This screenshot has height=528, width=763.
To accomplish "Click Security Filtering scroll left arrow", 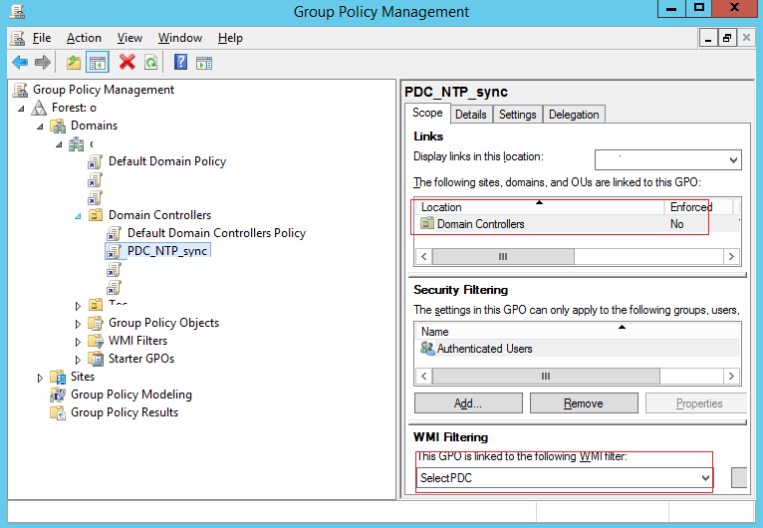I will [424, 377].
